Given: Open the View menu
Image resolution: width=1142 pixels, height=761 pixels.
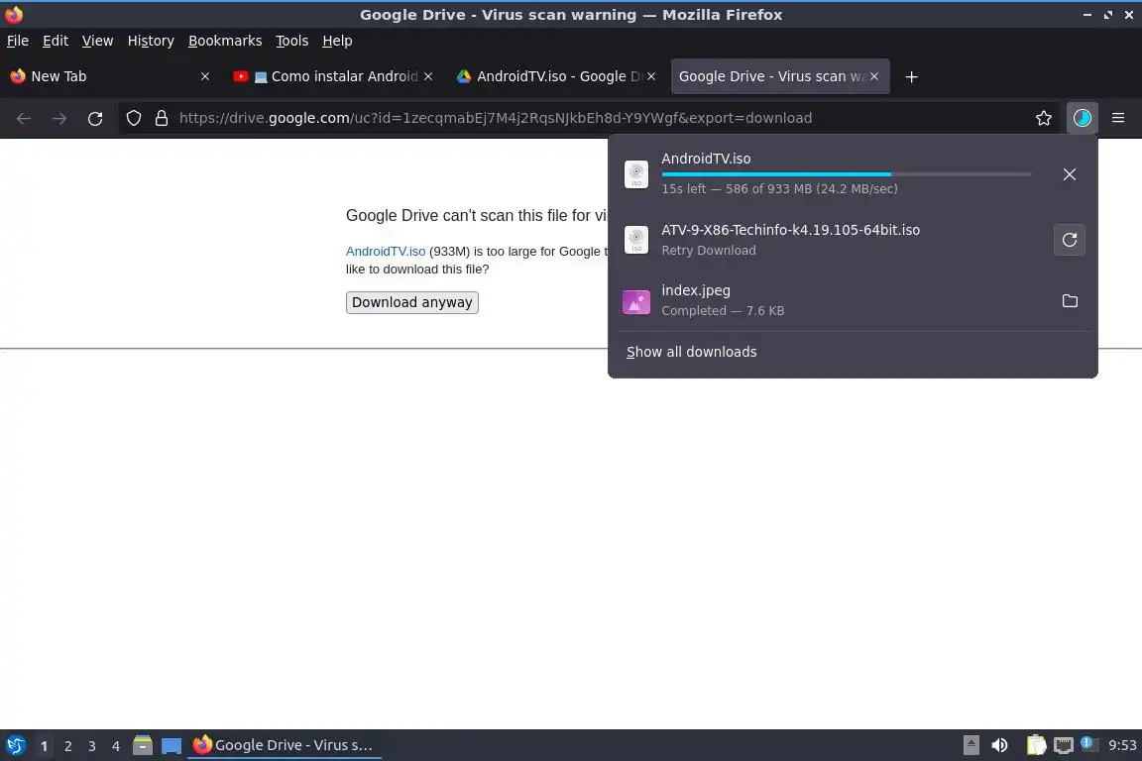Looking at the screenshot, I should click(x=97, y=41).
